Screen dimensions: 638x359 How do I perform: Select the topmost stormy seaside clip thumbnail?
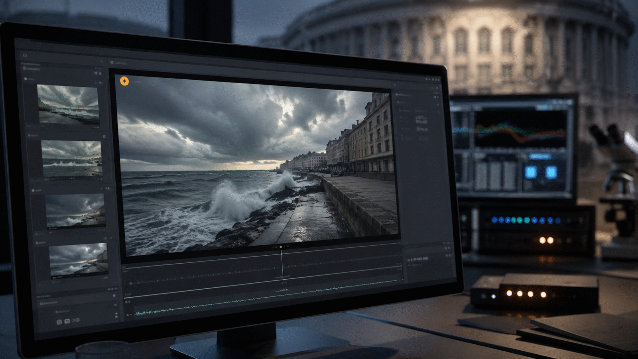click(68, 105)
